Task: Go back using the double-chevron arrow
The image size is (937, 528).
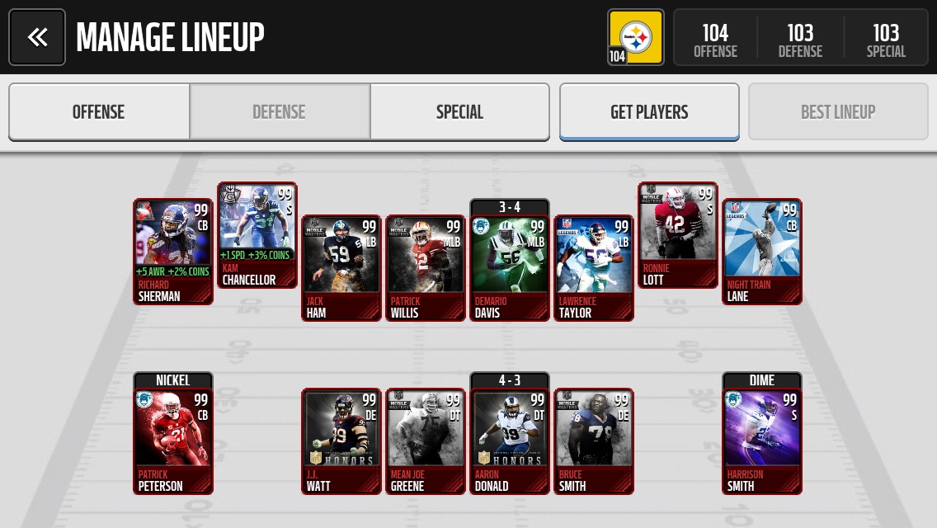Action: (x=37, y=37)
